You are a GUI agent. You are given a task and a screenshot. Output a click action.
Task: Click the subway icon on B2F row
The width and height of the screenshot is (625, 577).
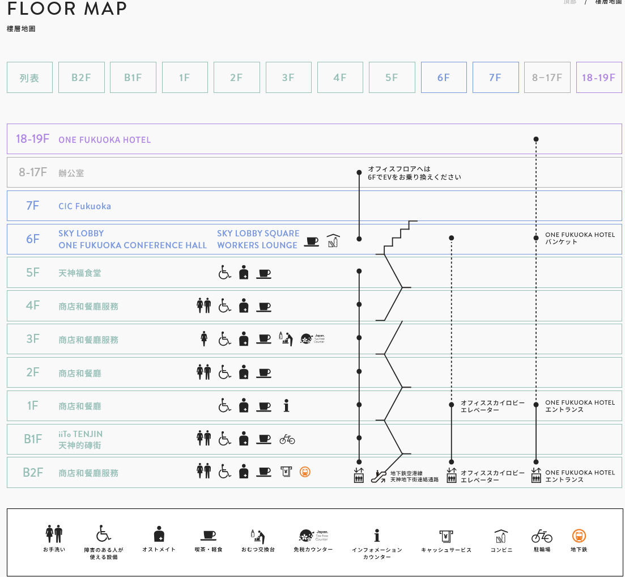(305, 472)
